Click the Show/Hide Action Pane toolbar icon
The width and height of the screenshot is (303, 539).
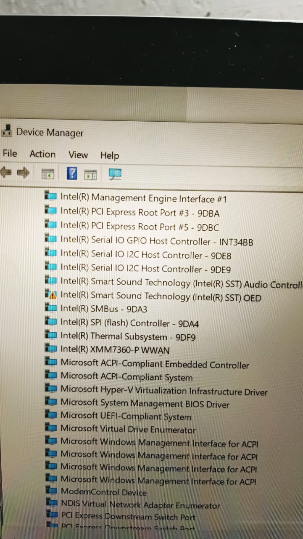90,174
